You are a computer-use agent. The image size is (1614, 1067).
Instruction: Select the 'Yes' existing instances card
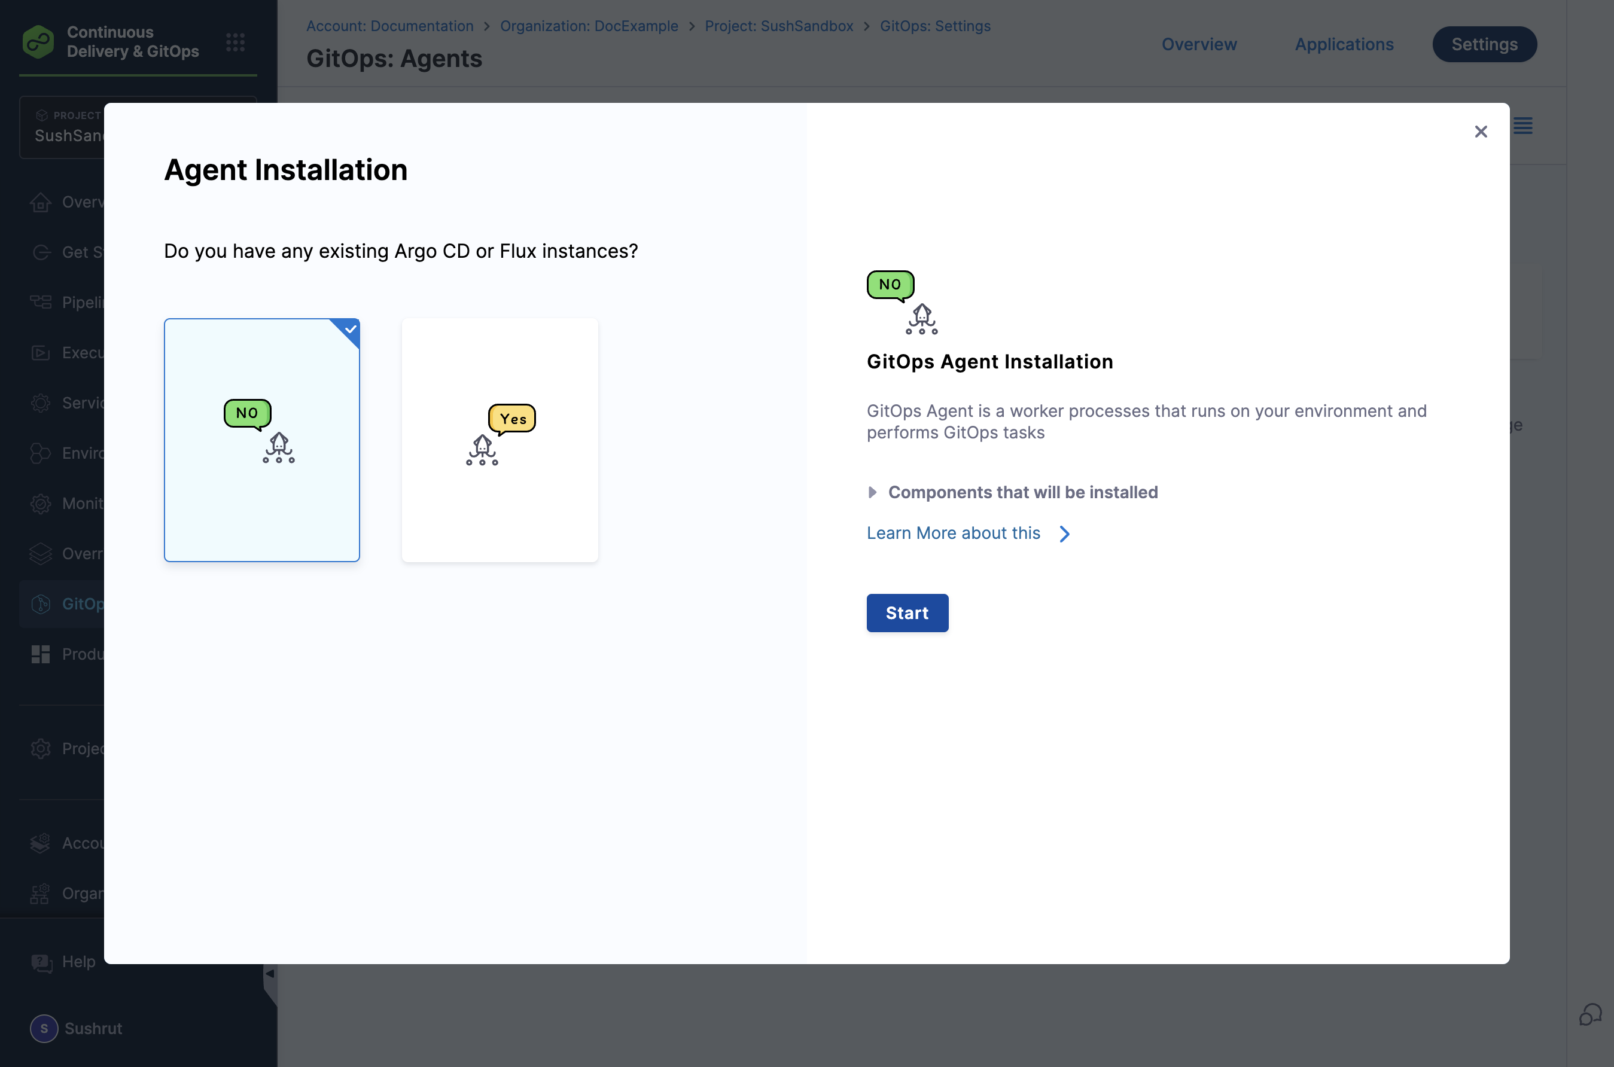(500, 440)
